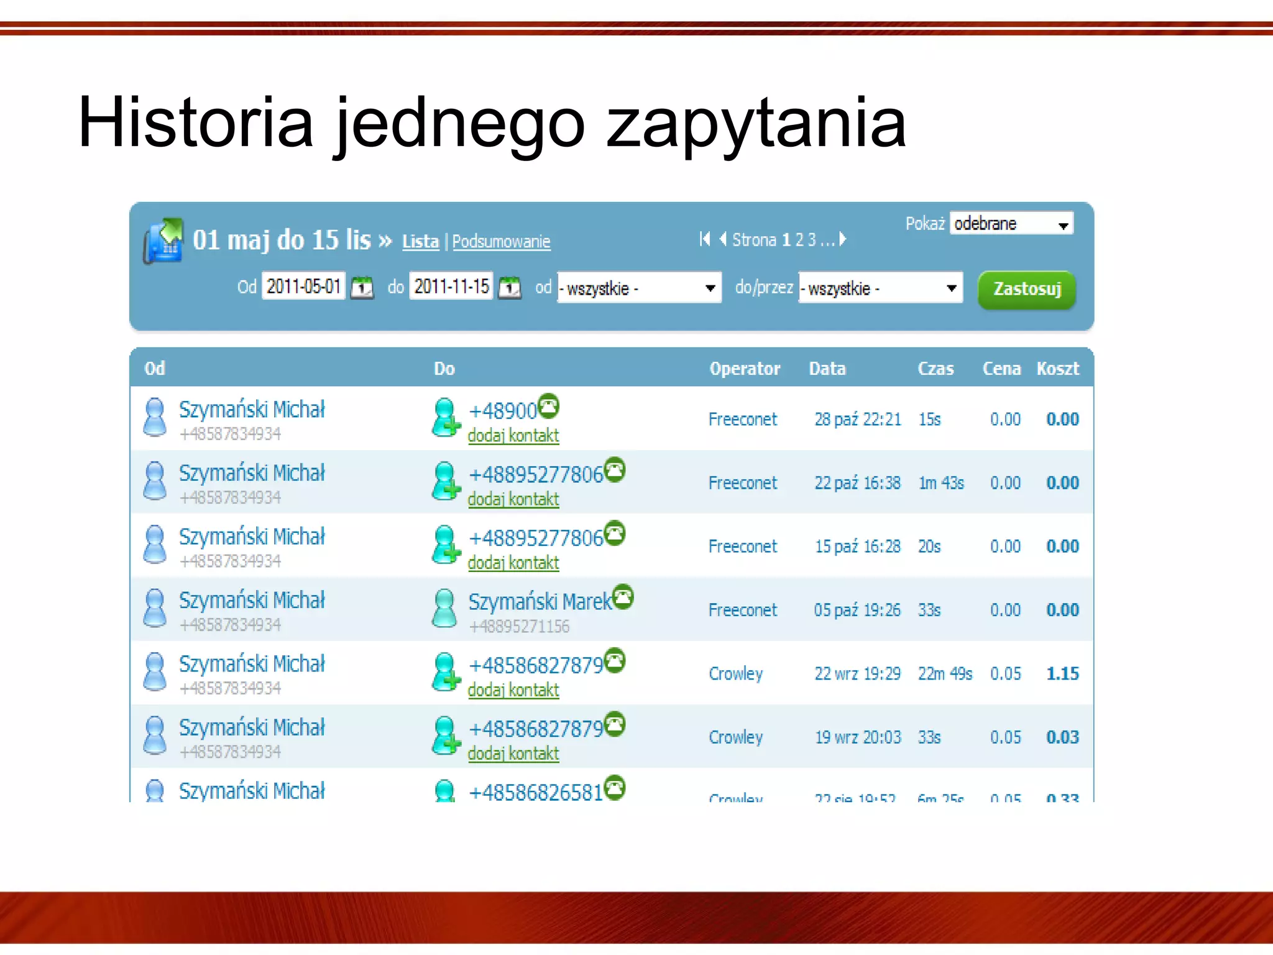Click green phone icon next to +48900

coord(548,407)
